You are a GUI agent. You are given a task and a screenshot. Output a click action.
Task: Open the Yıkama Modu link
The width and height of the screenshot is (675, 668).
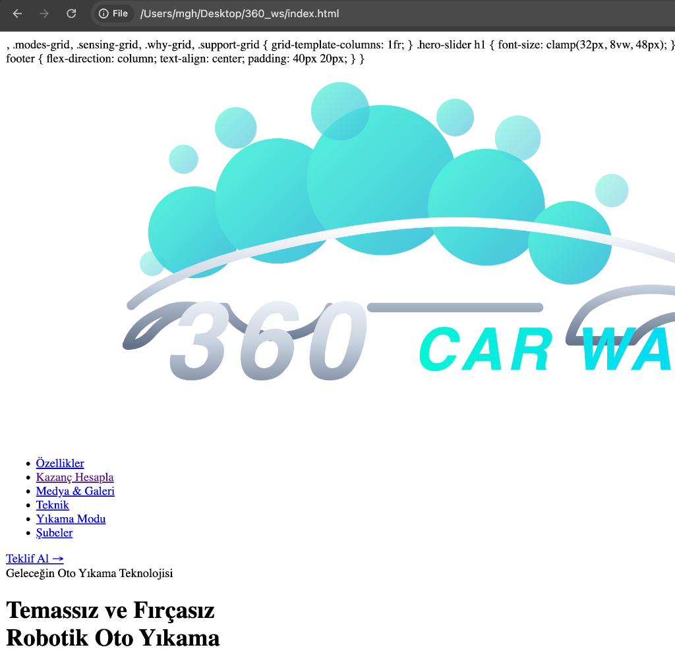click(71, 518)
